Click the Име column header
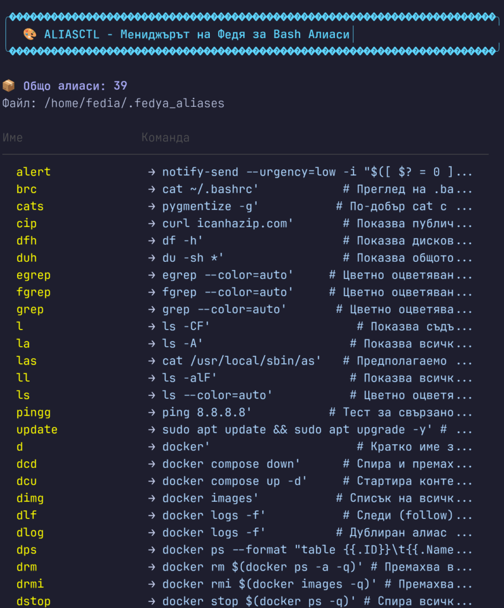The width and height of the screenshot is (504, 608). click(12, 138)
